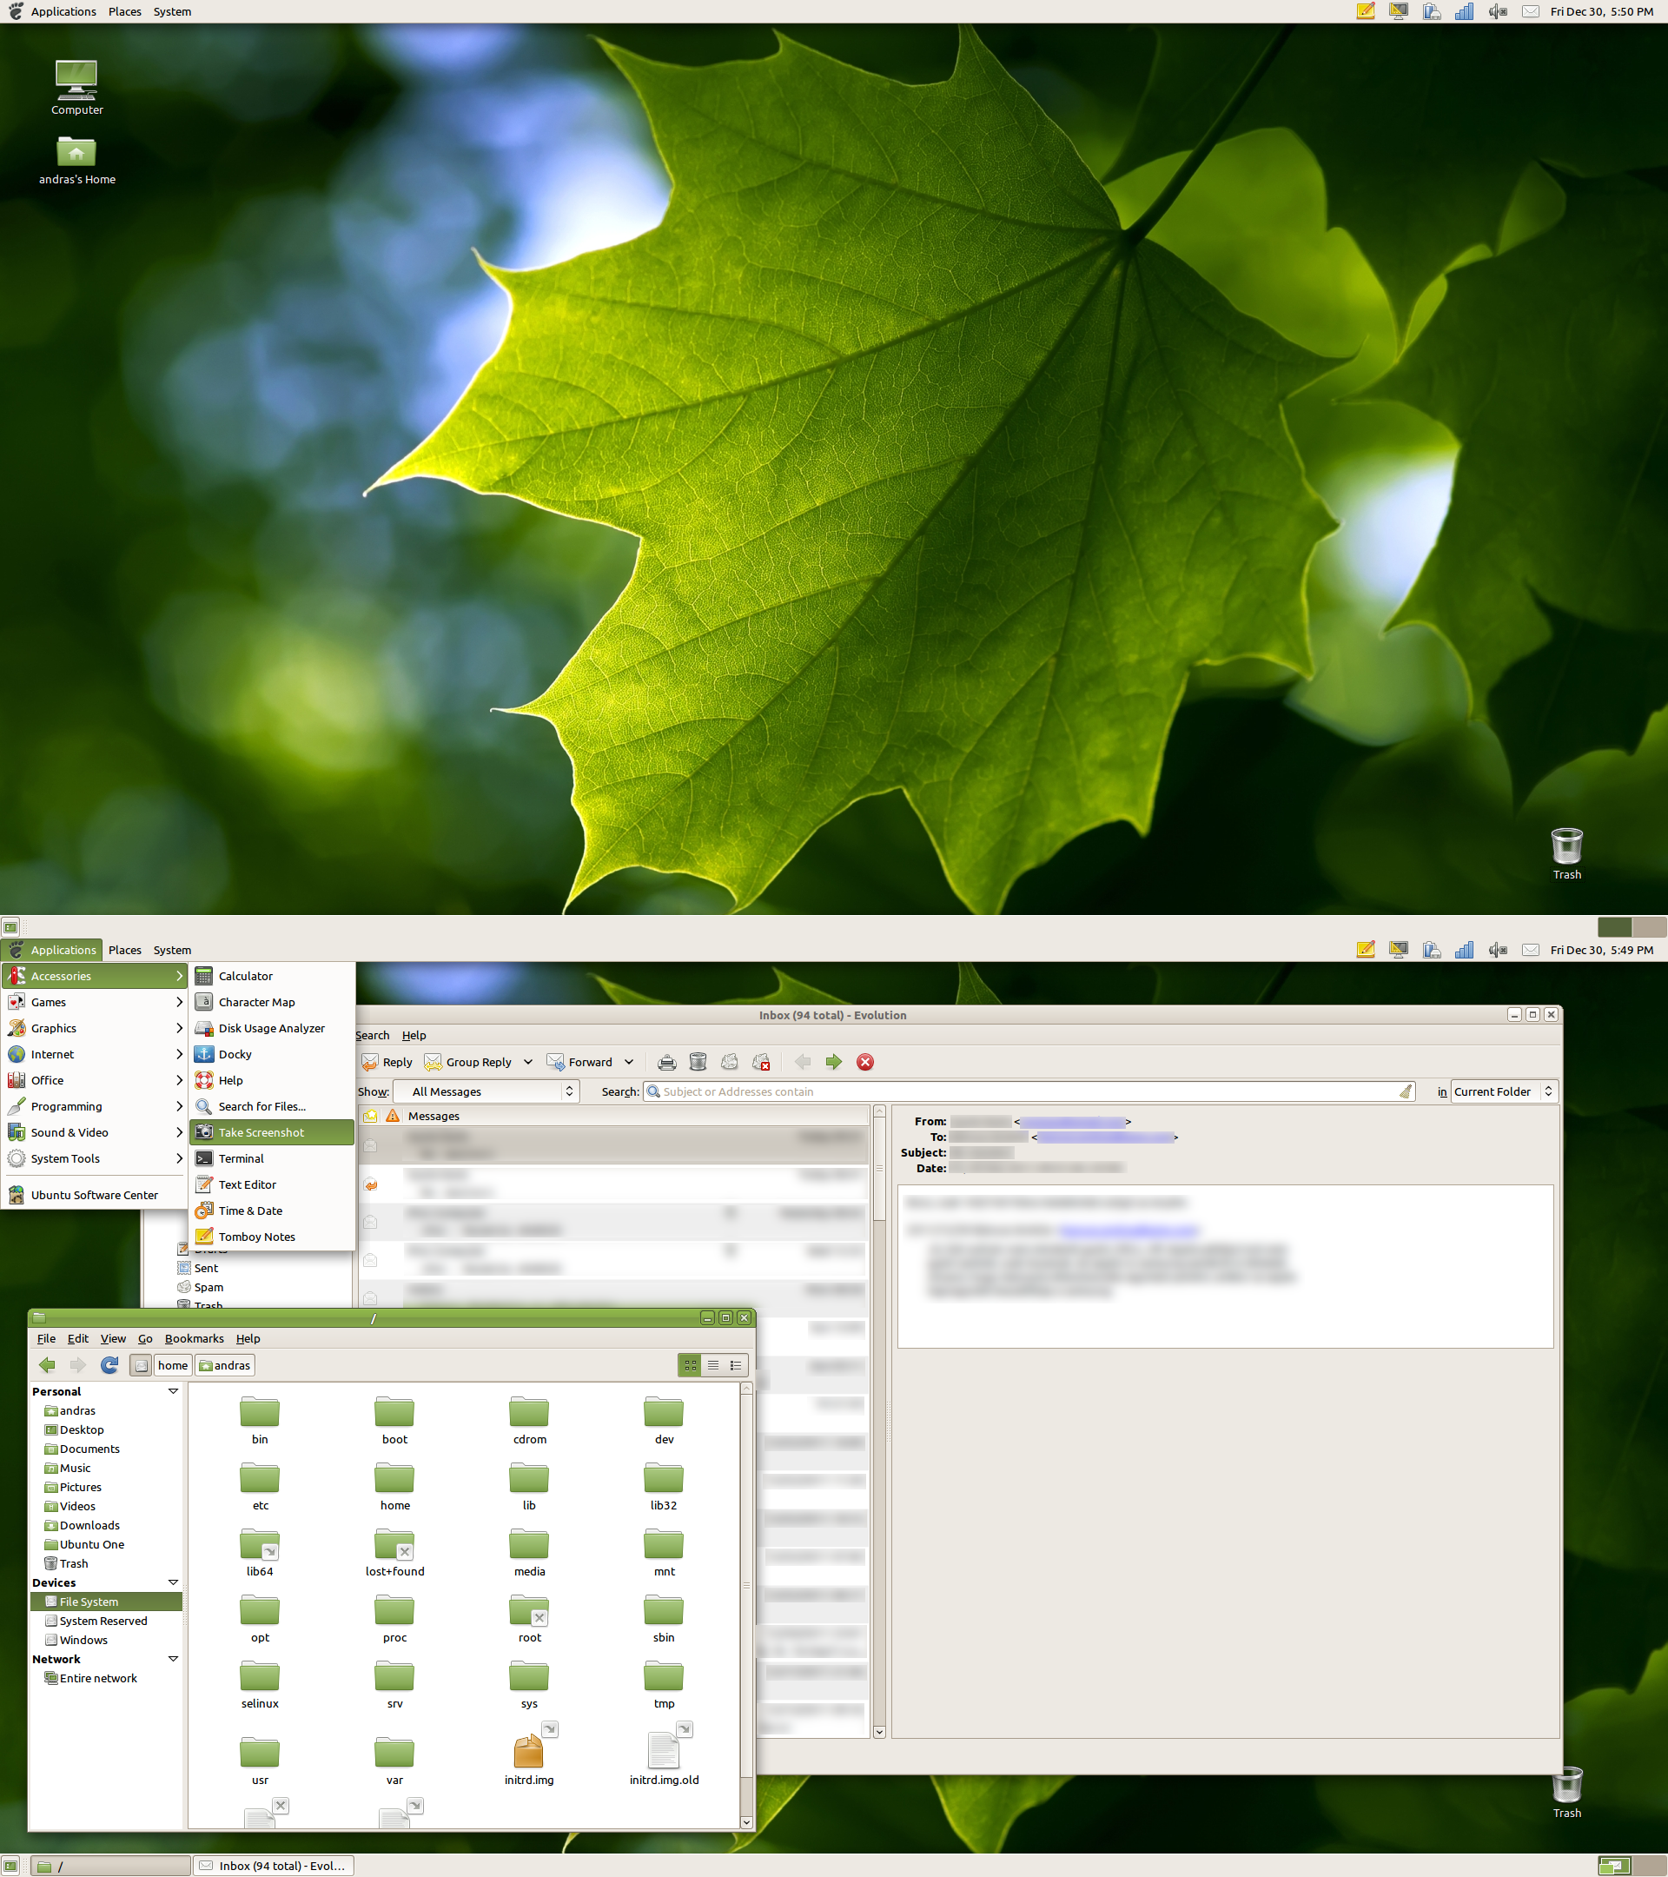The image size is (1668, 1877).
Task: Open Text Editor
Action: pyautogui.click(x=272, y=1184)
